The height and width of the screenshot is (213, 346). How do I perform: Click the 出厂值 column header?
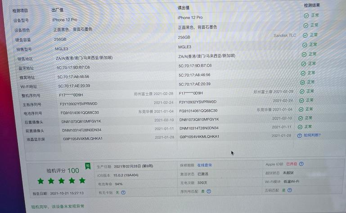click(x=58, y=10)
